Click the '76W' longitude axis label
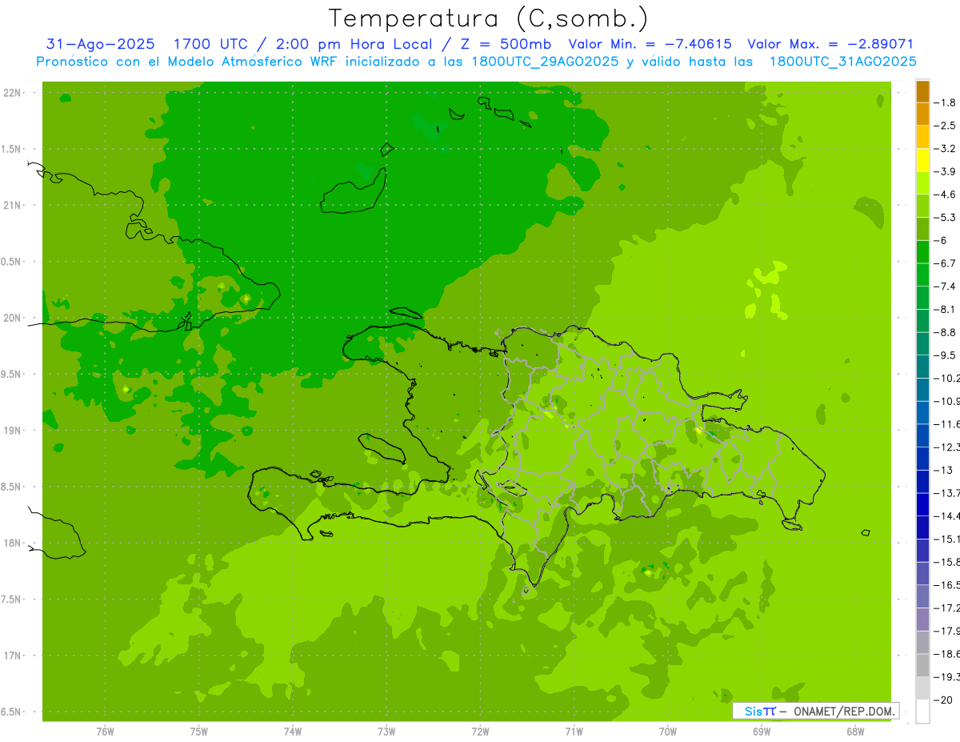 pyautogui.click(x=105, y=732)
